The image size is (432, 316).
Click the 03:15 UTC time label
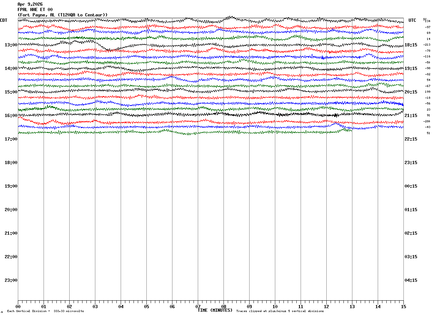click(x=411, y=257)
